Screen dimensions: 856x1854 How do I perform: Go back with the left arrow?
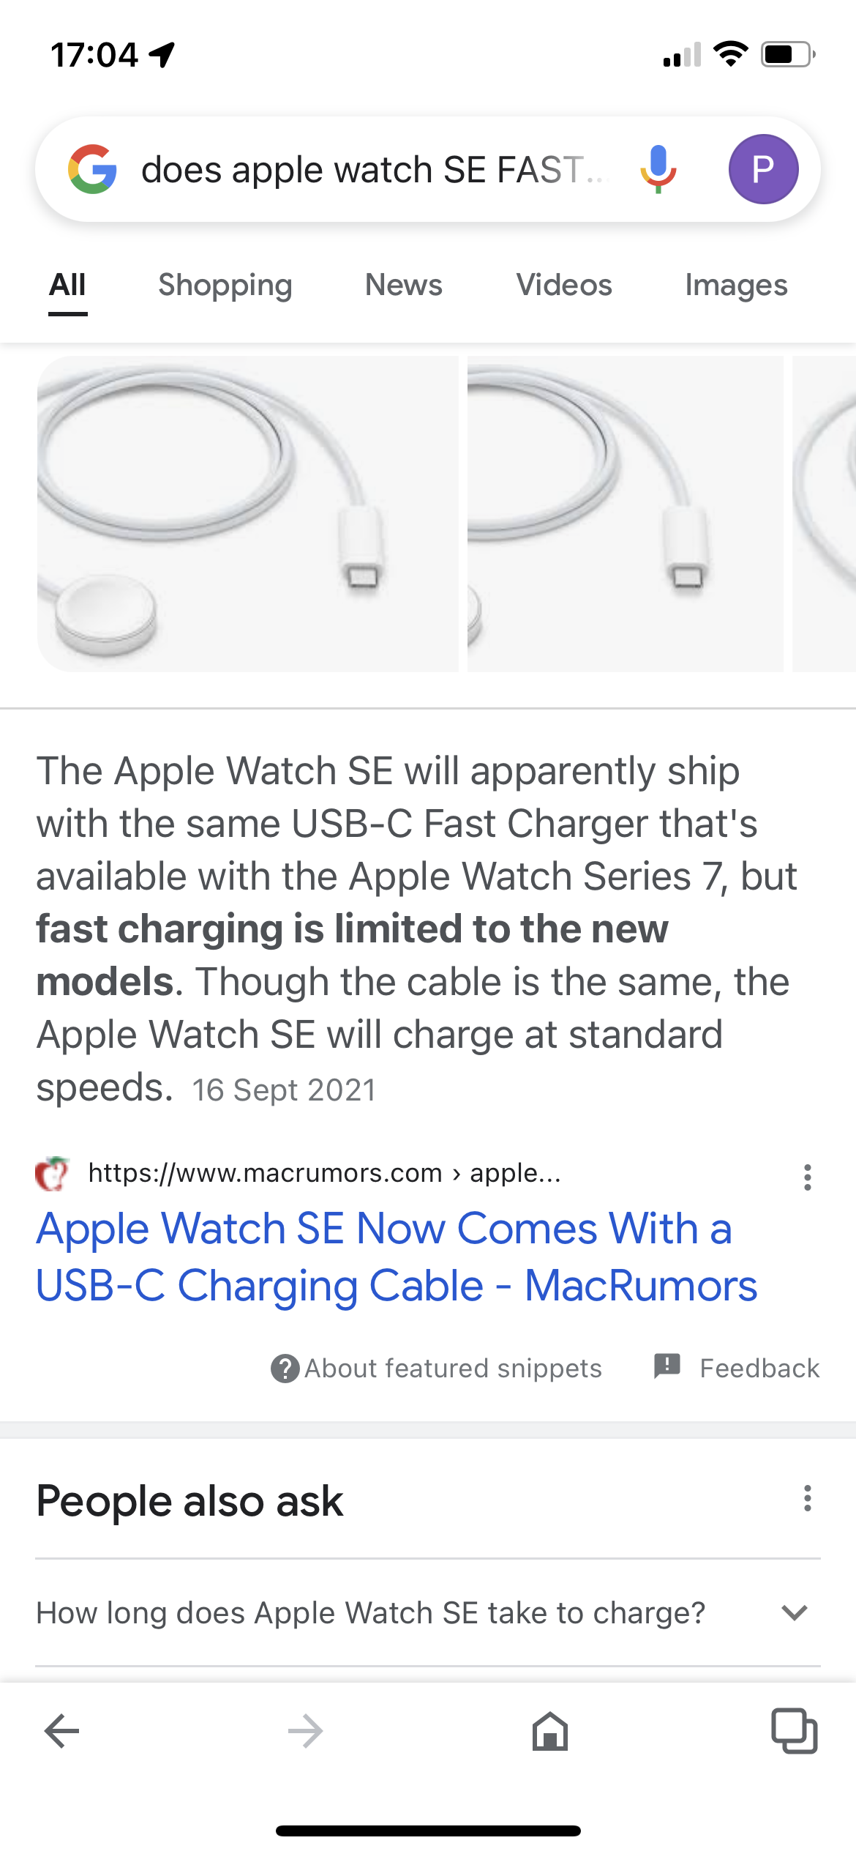[62, 1732]
